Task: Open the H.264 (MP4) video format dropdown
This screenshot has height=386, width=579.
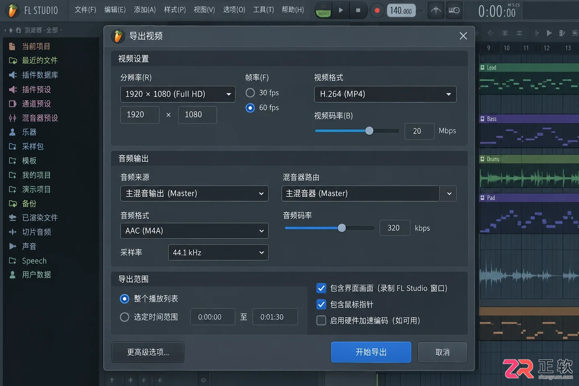Action: click(385, 94)
